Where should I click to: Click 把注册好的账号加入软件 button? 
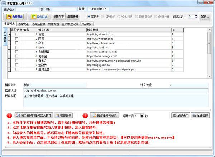pos(34,116)
